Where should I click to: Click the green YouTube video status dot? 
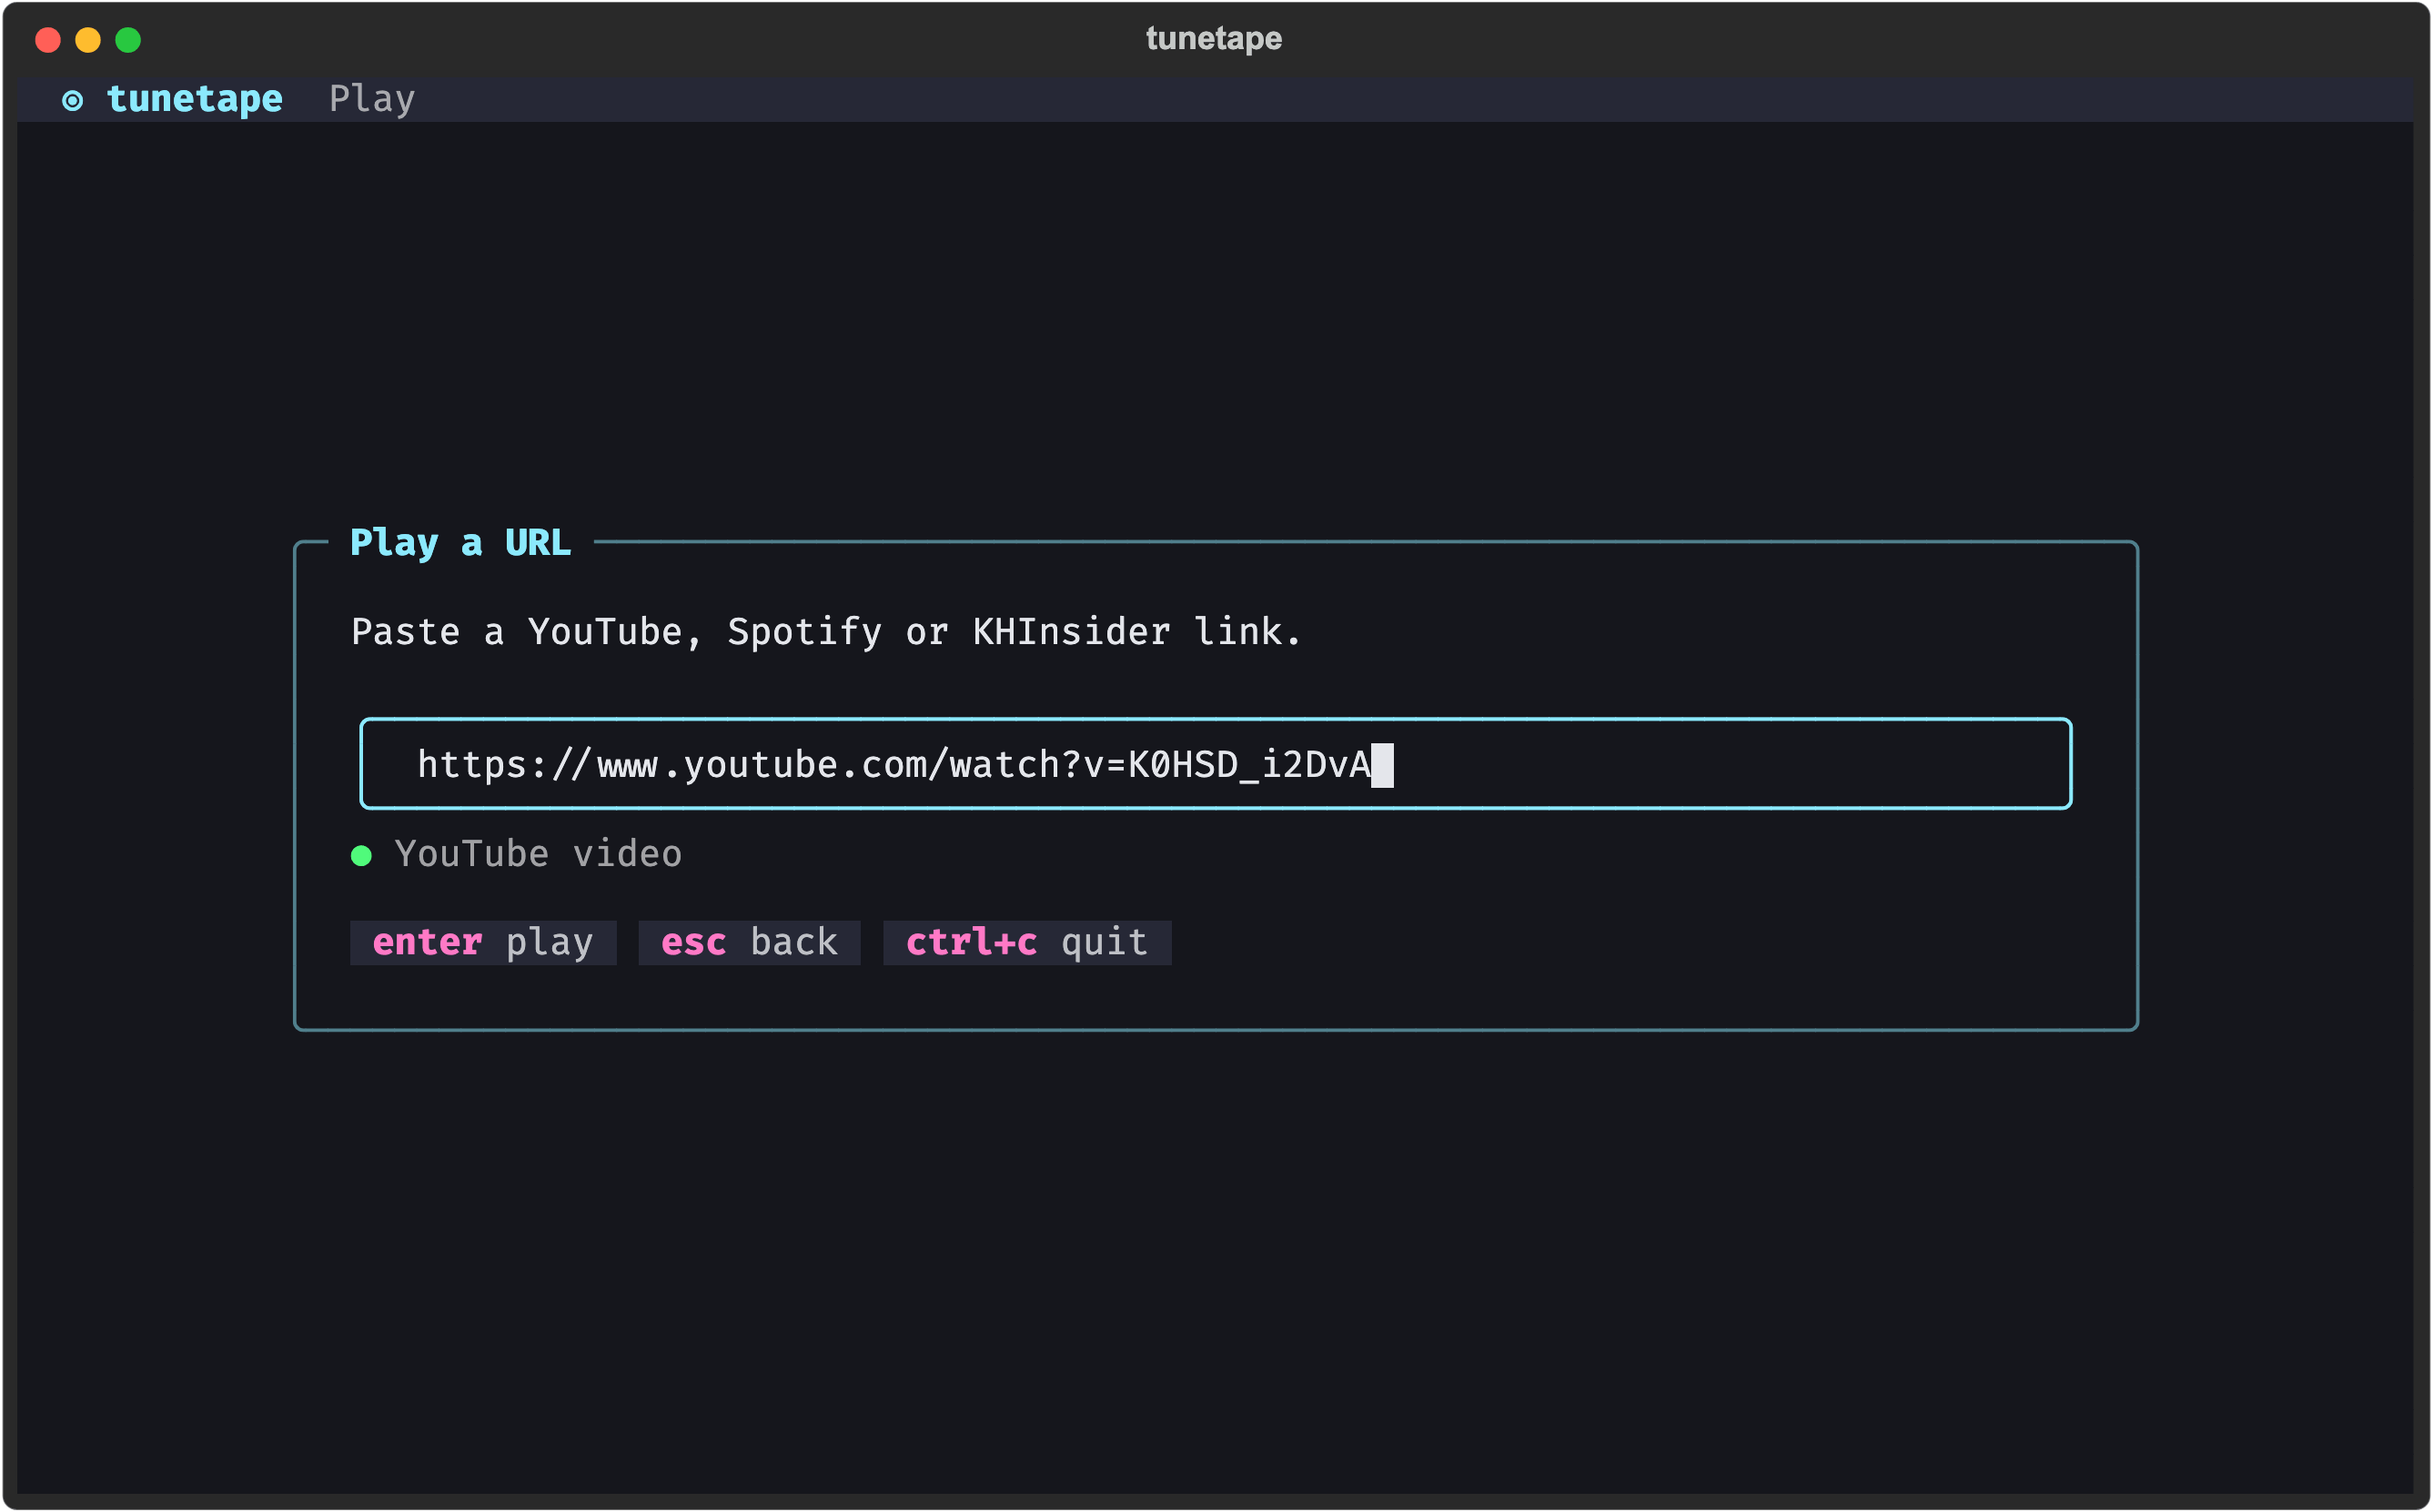[x=362, y=856]
